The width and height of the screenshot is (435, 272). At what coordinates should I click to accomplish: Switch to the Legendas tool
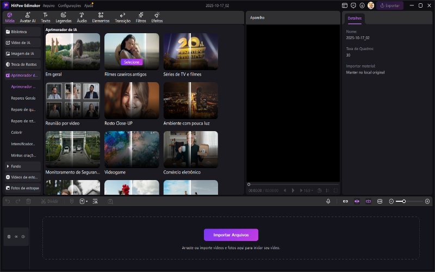[x=64, y=17]
